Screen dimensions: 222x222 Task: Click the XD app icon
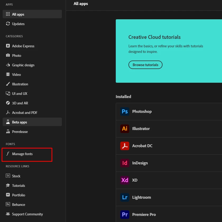(125, 180)
